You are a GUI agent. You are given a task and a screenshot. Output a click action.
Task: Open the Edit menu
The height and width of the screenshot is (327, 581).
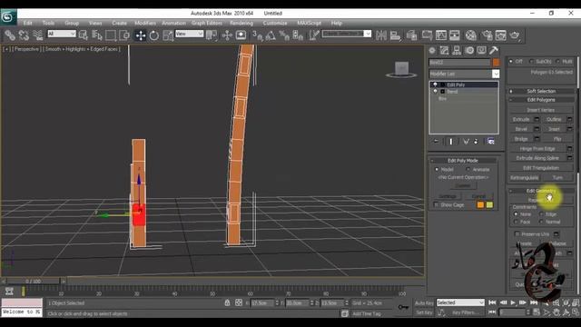[28, 23]
